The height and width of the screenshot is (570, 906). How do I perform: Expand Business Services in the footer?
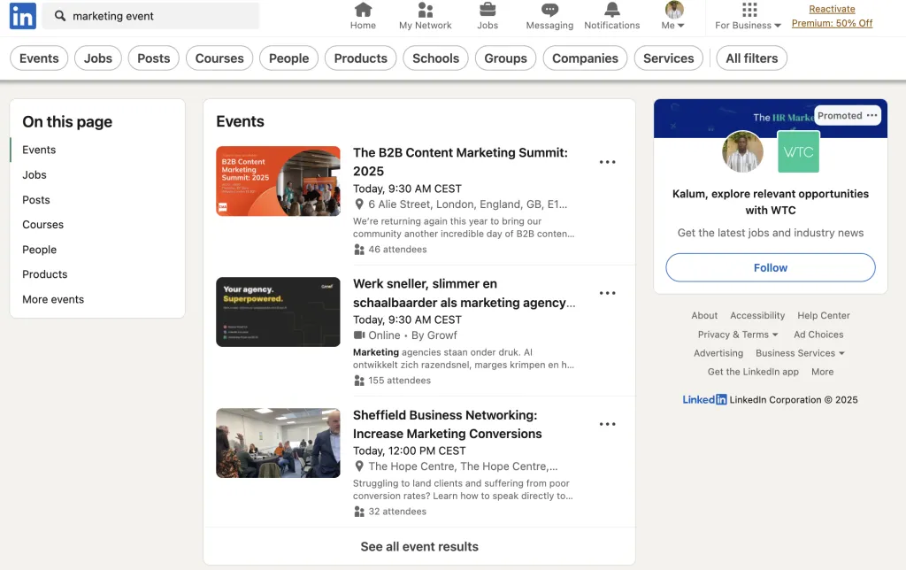coord(801,352)
